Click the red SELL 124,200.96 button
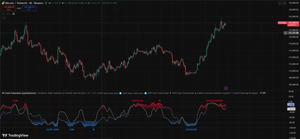Viewport: 300px width, 139px height. 8,8
